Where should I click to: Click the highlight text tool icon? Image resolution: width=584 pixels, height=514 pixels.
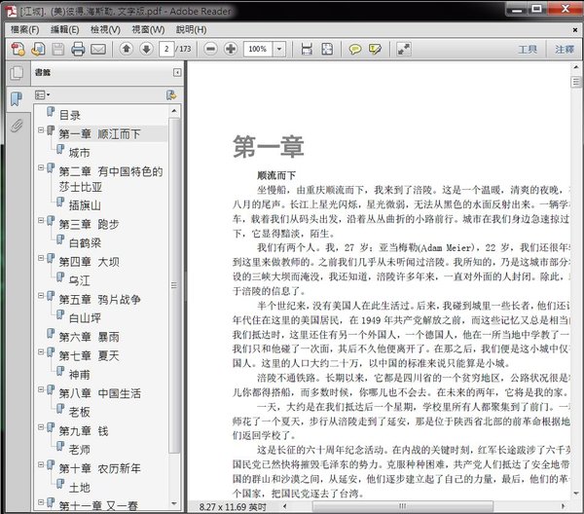click(376, 49)
